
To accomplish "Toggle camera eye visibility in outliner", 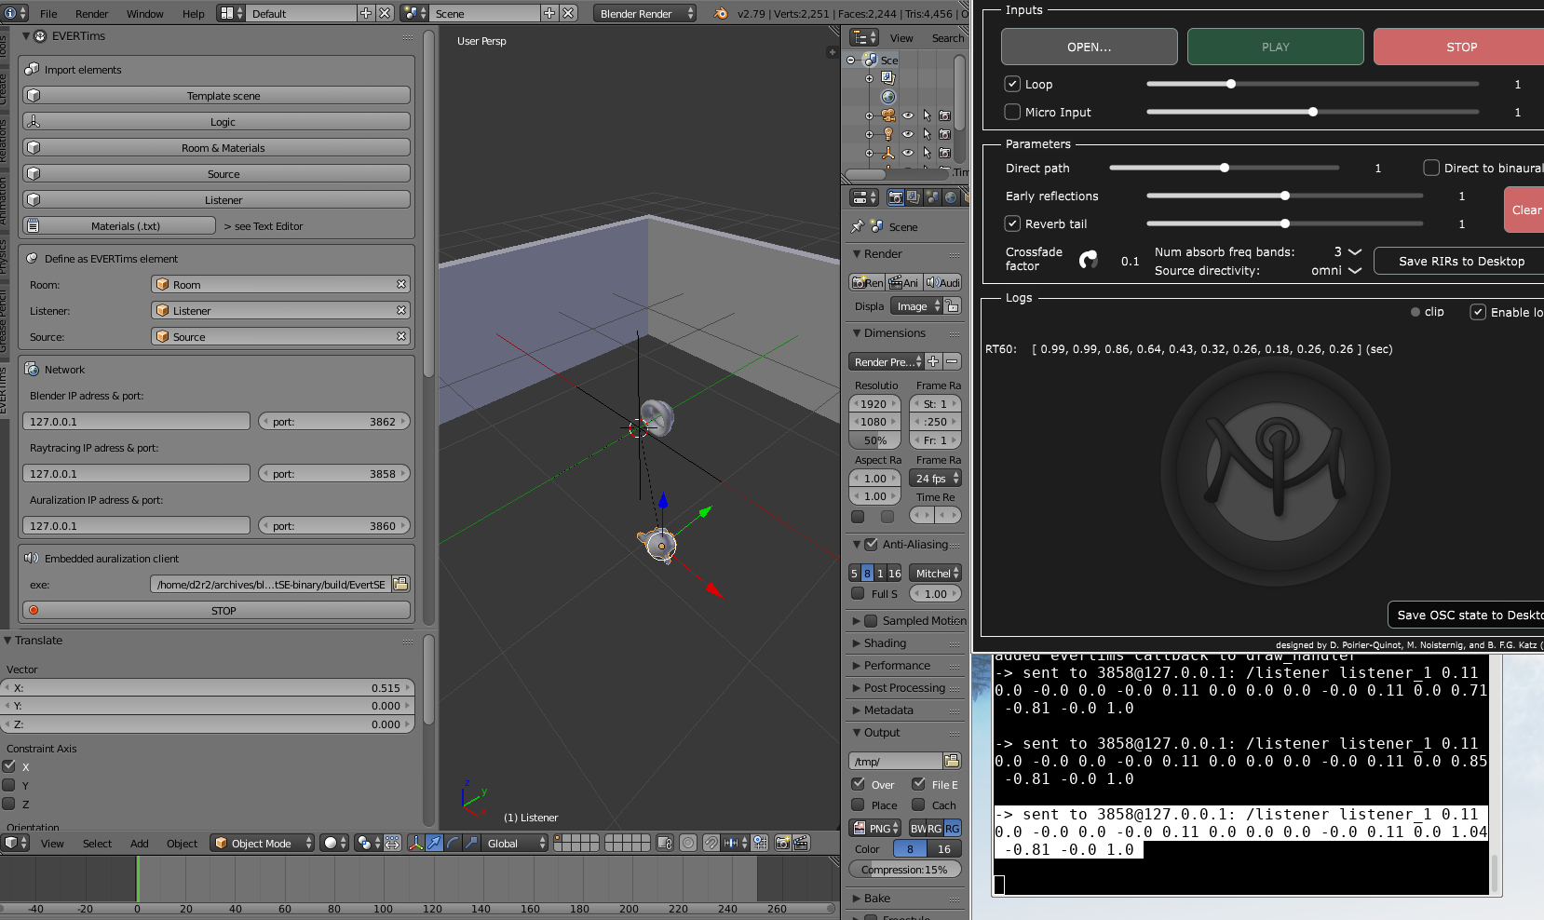I will [907, 115].
